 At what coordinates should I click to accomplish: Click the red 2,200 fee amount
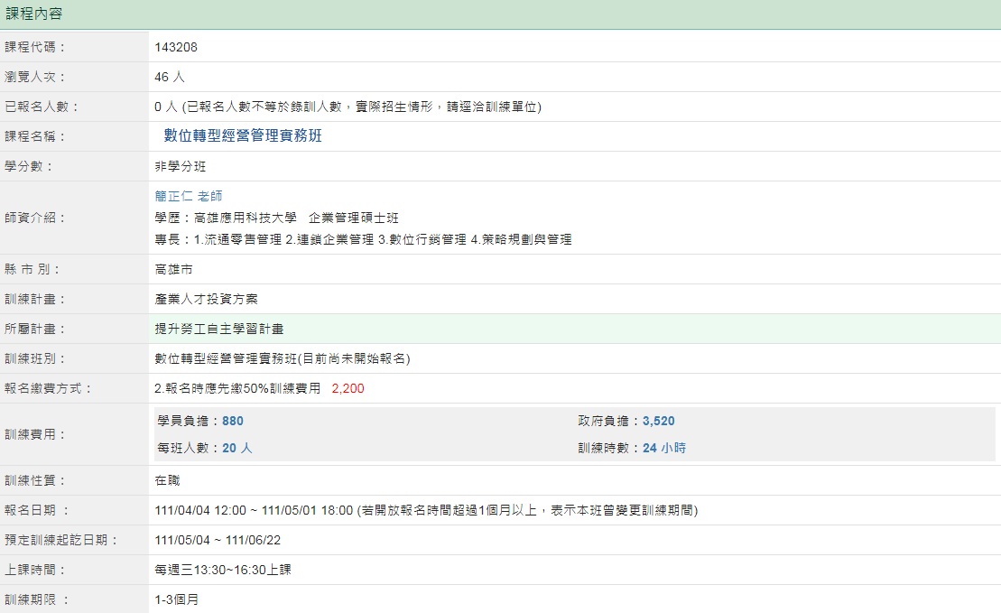[x=348, y=388]
